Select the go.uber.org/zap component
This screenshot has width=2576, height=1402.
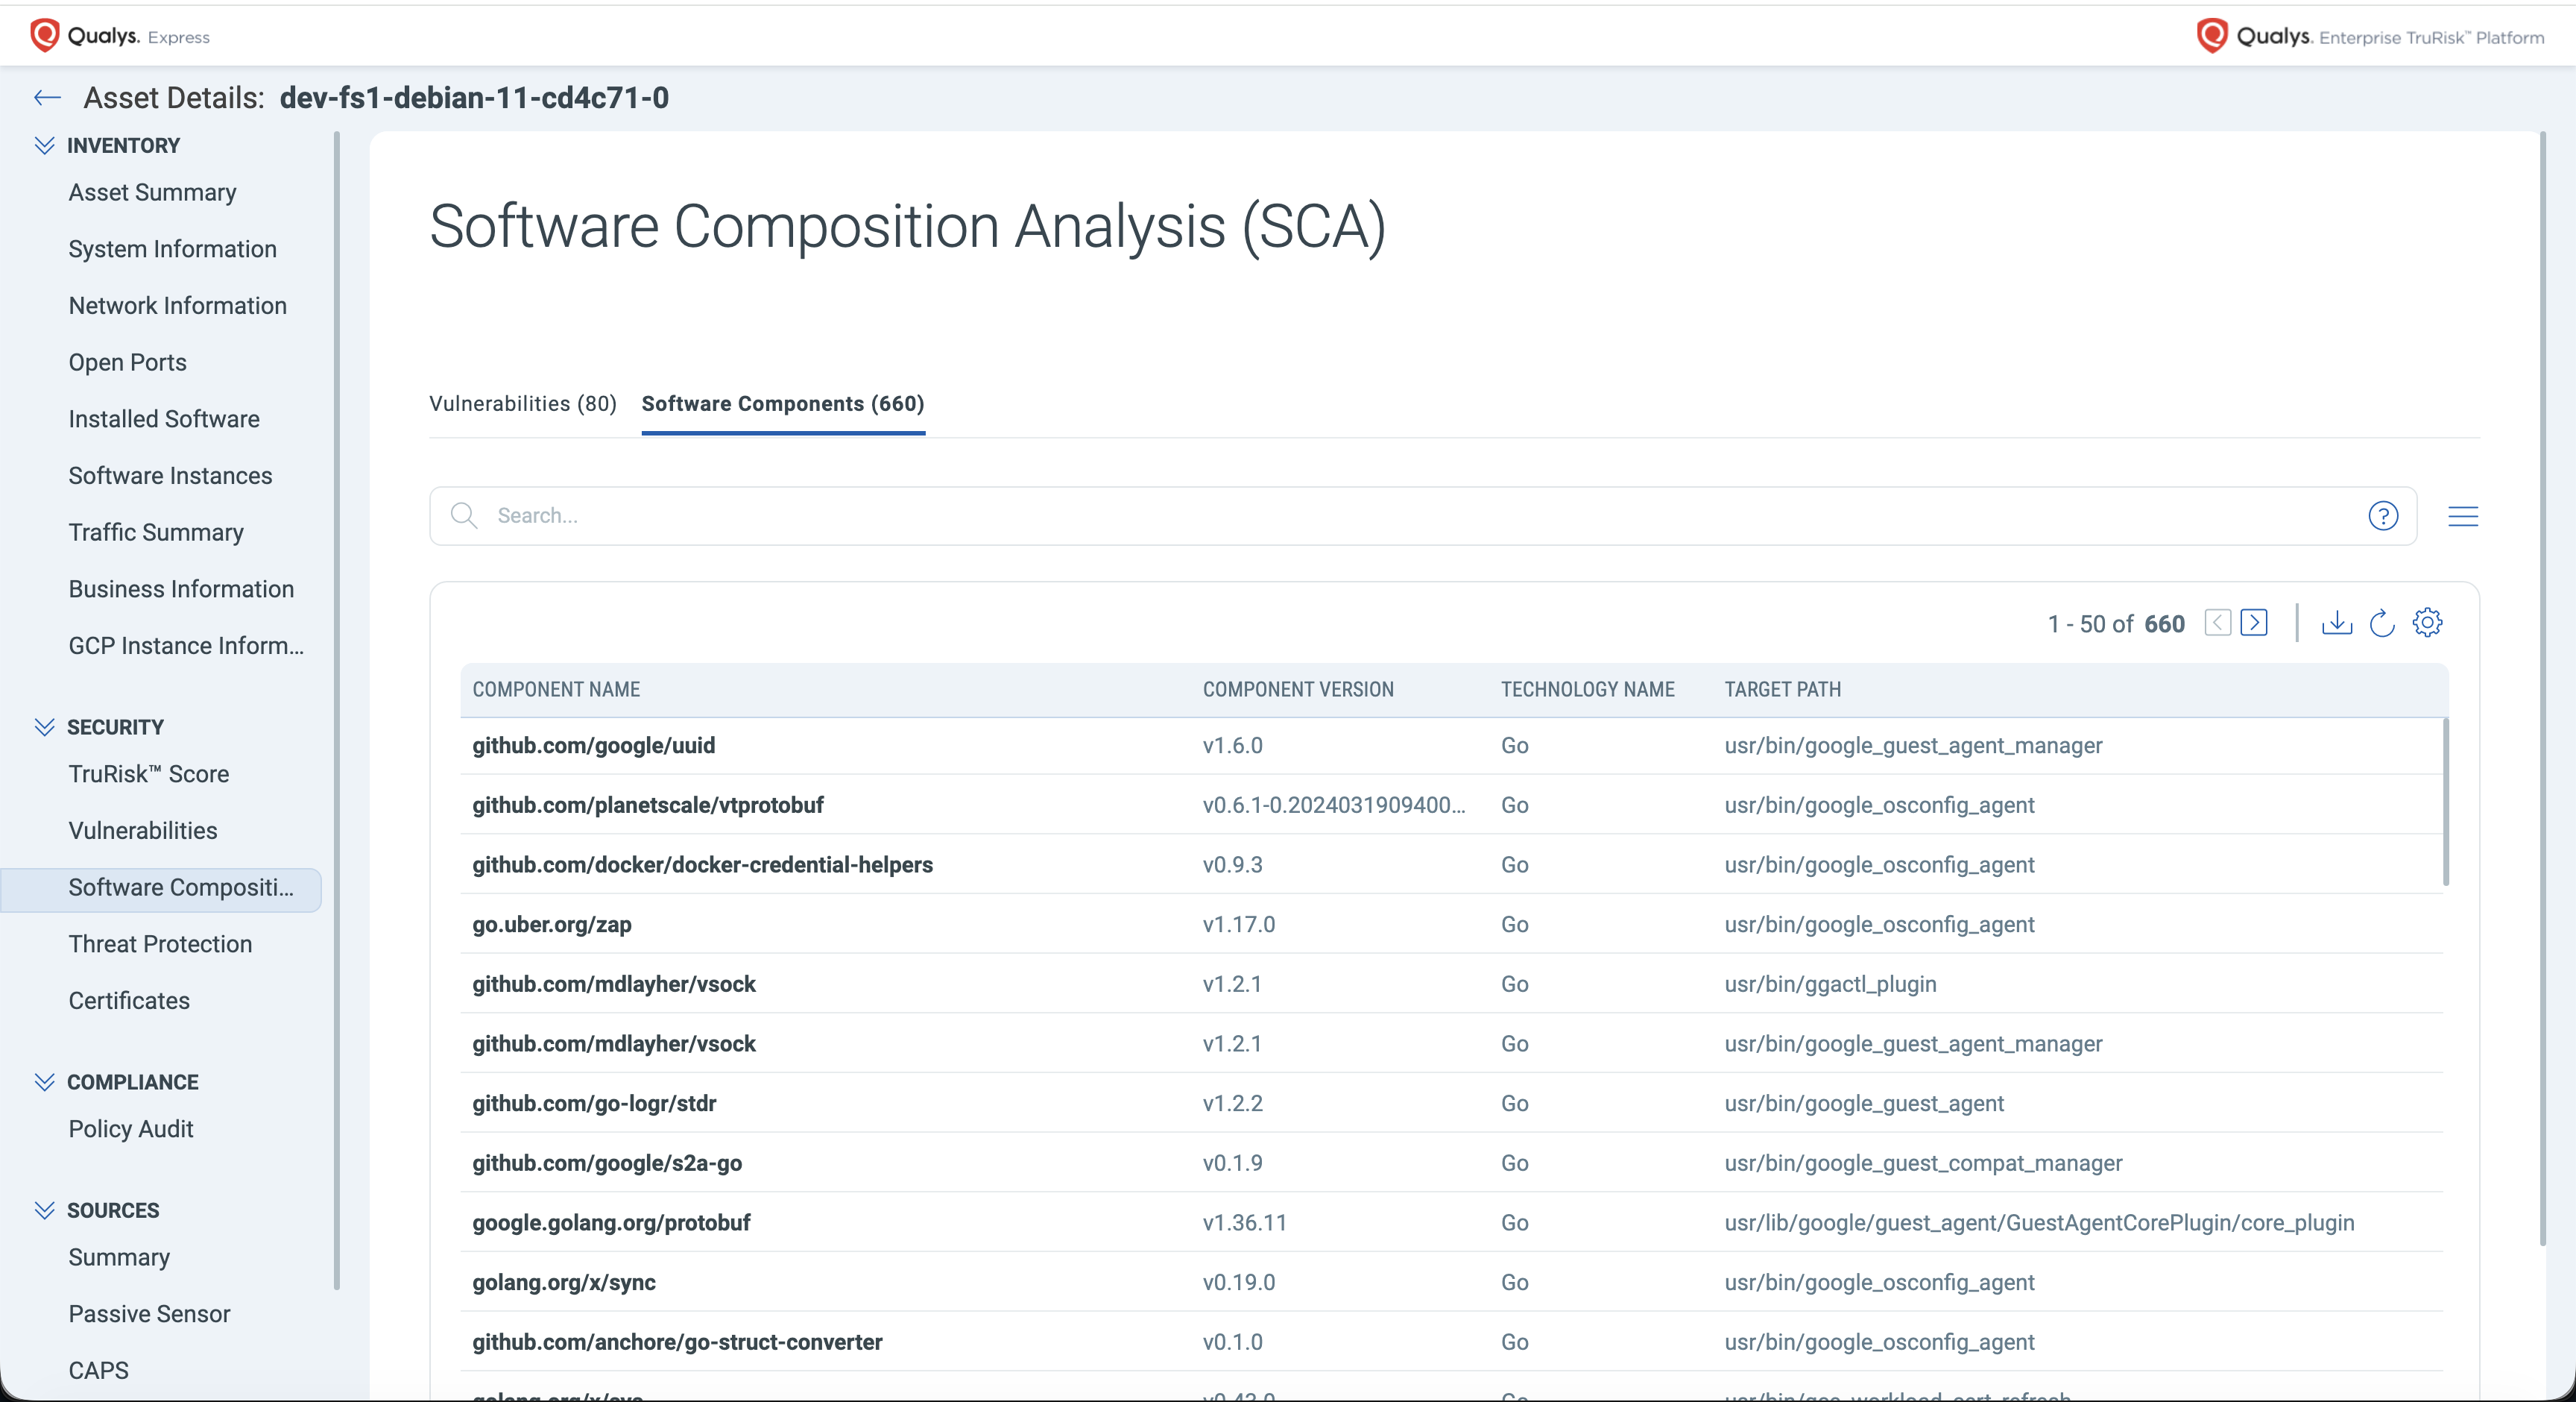552,925
